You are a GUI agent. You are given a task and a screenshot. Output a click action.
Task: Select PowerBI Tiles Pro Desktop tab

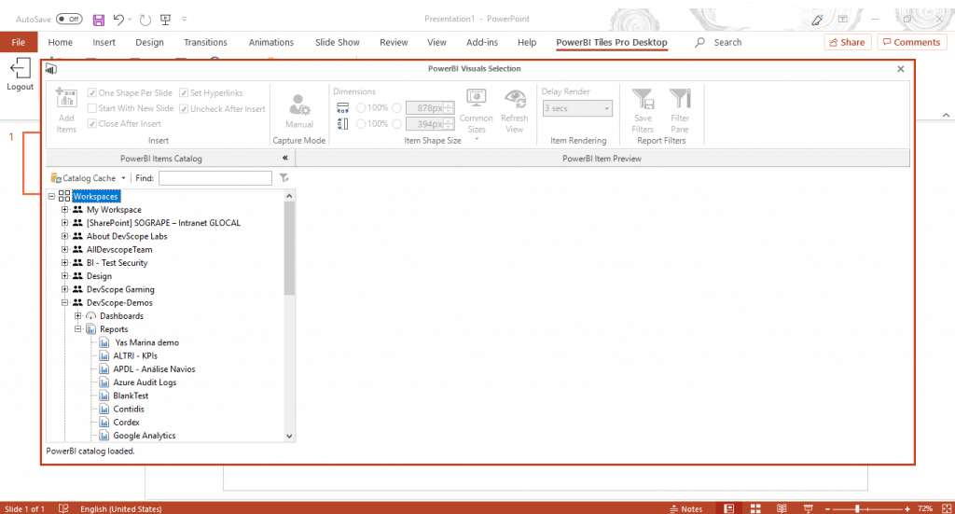tap(612, 42)
